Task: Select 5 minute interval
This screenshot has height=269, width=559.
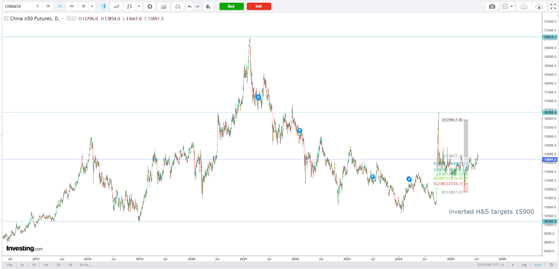Action: 37,6
